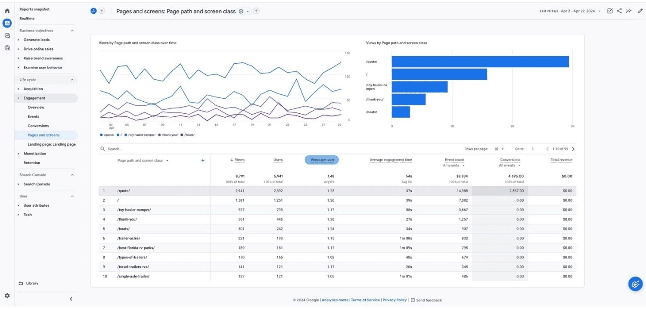Expand the Acquisition tree item
The image size is (646, 311).
(x=18, y=89)
